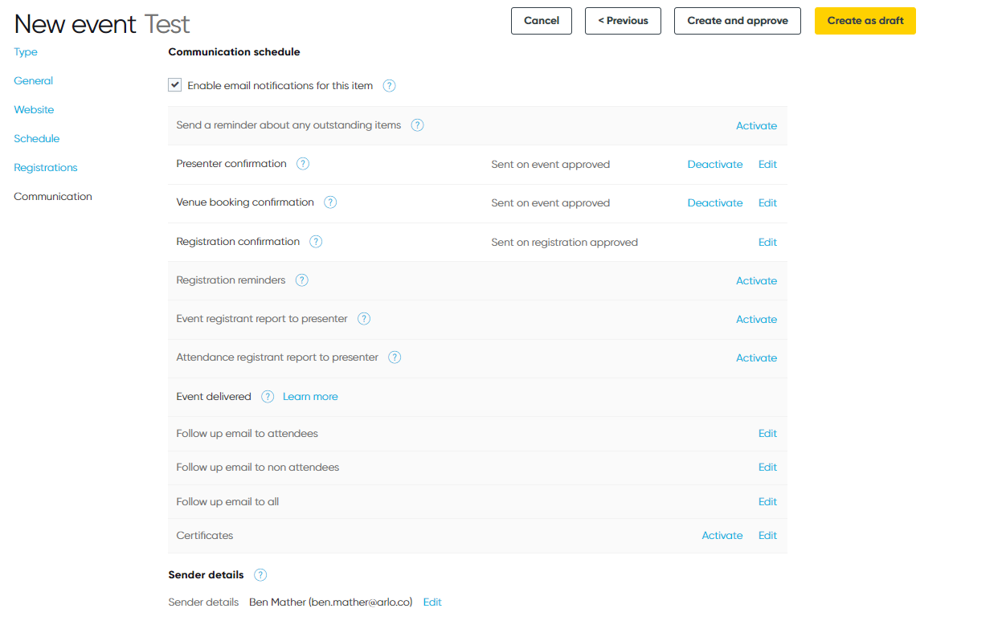This screenshot has width=1002, height=637.
Task: Edit Registration confirmation email
Action: click(x=768, y=243)
